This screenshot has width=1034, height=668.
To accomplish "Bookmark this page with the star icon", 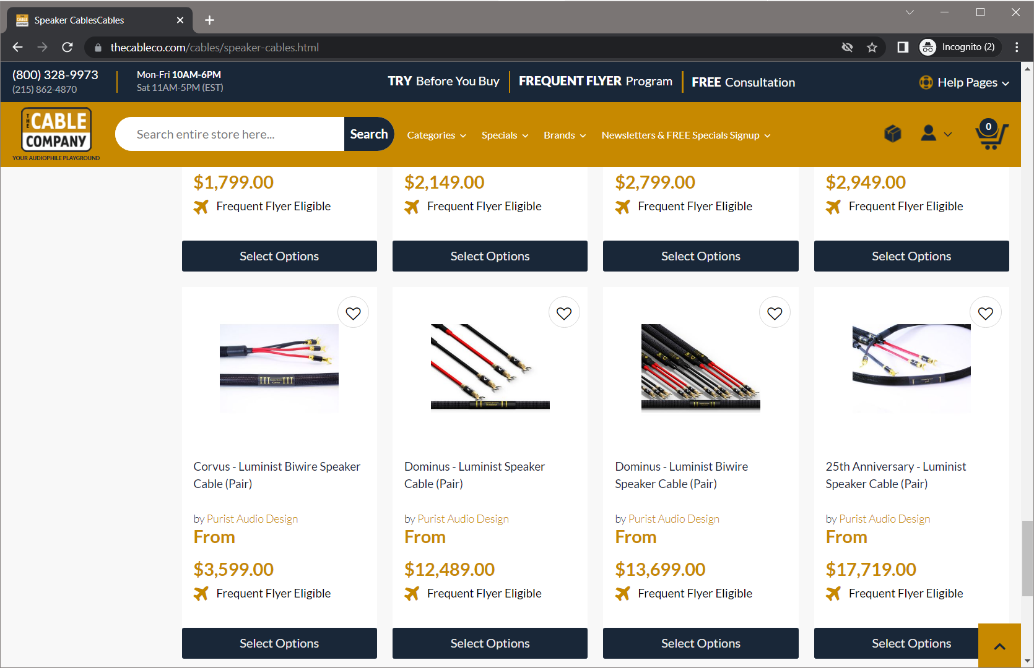I will [872, 48].
